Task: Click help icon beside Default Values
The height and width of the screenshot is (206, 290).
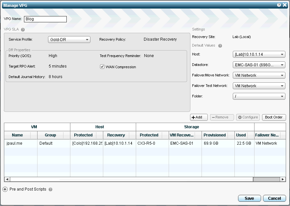Action: 220,46
